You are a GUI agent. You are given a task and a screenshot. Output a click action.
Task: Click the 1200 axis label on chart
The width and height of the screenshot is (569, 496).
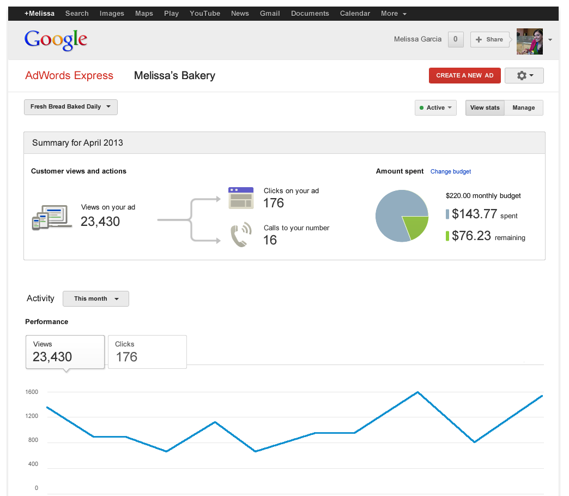tap(32, 416)
